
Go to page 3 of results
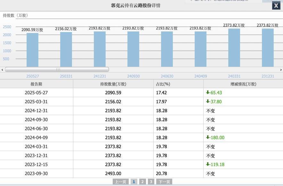[151, 182]
